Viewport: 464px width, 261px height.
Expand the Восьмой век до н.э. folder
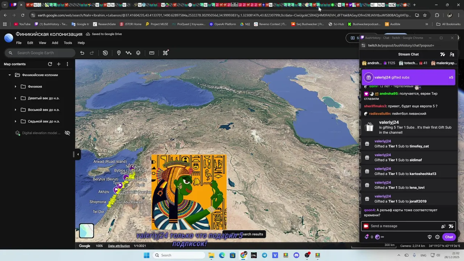tap(15, 110)
